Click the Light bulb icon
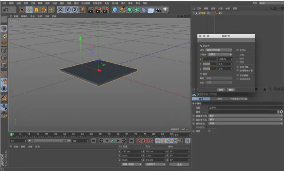The image size is (284, 171). (x=166, y=10)
